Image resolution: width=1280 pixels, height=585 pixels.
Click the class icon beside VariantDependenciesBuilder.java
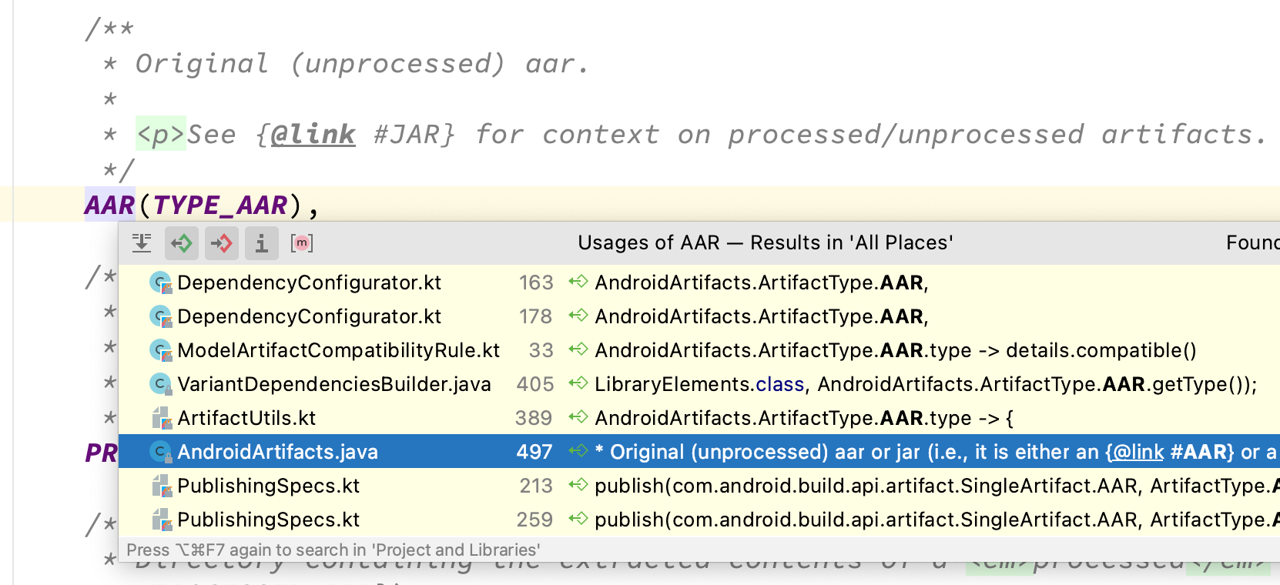(x=161, y=384)
